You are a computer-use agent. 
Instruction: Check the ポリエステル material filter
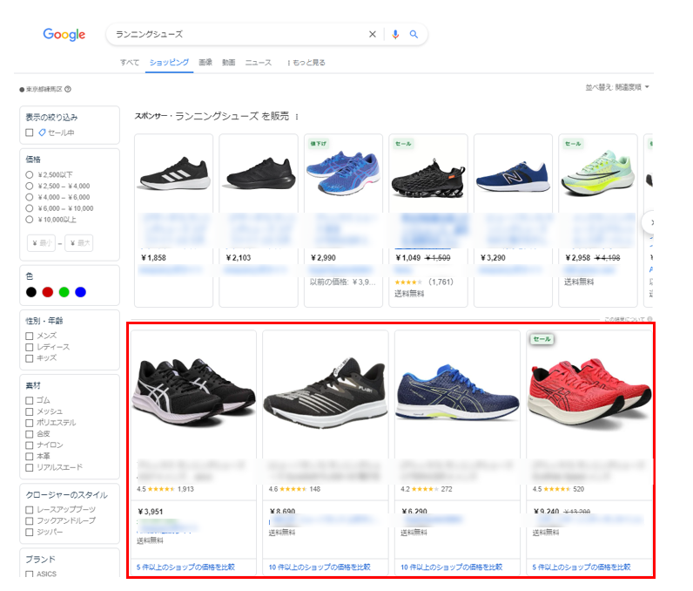[x=30, y=423]
